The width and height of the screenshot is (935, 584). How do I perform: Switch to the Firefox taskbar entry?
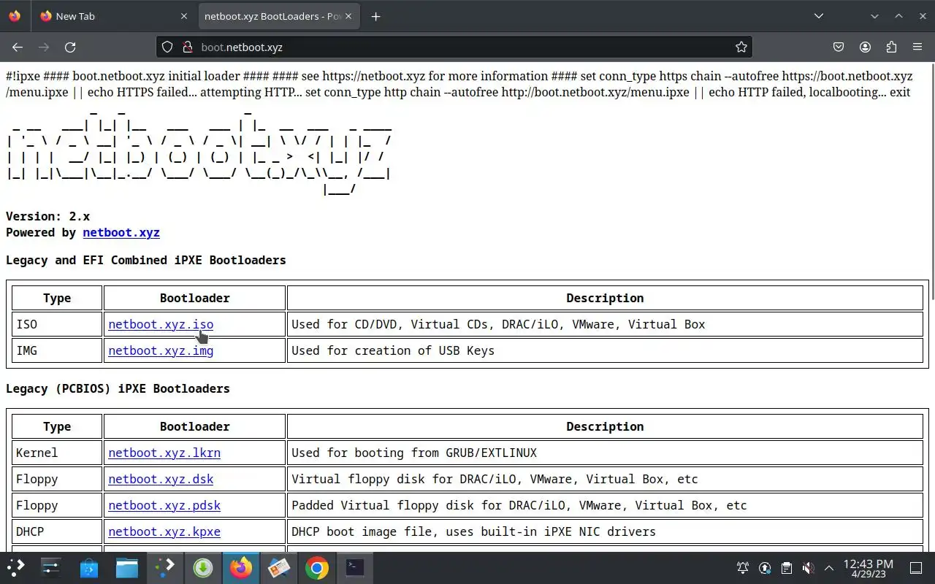241,568
